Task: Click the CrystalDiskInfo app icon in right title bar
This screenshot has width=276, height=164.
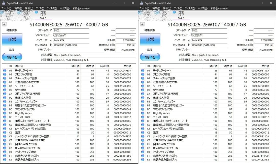Action: coord(141,3)
